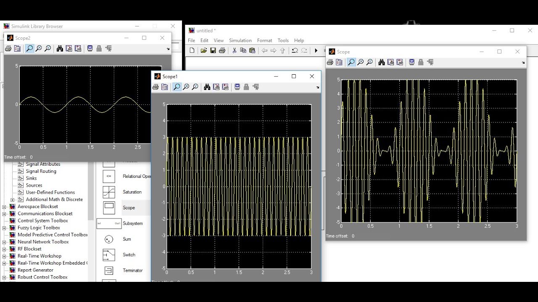Click Cut scissors icon in untitled toolbar
This screenshot has width=538, height=302.
pos(235,50)
